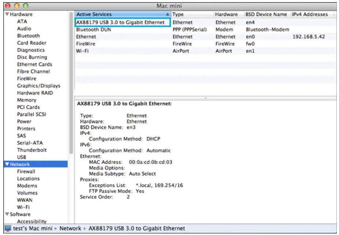Viewport: 339px width, 235px height.
Task: Sort by BSD Device Name column
Action: coord(267,14)
